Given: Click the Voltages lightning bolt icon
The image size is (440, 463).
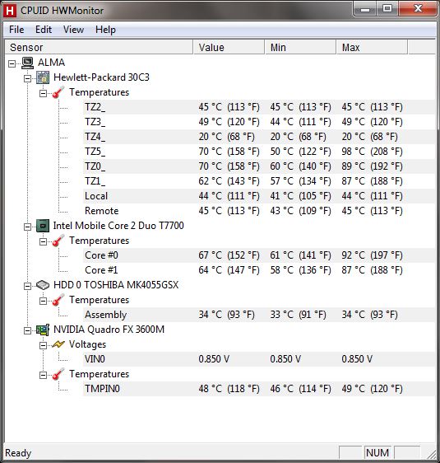Looking at the screenshot, I should (58, 344).
